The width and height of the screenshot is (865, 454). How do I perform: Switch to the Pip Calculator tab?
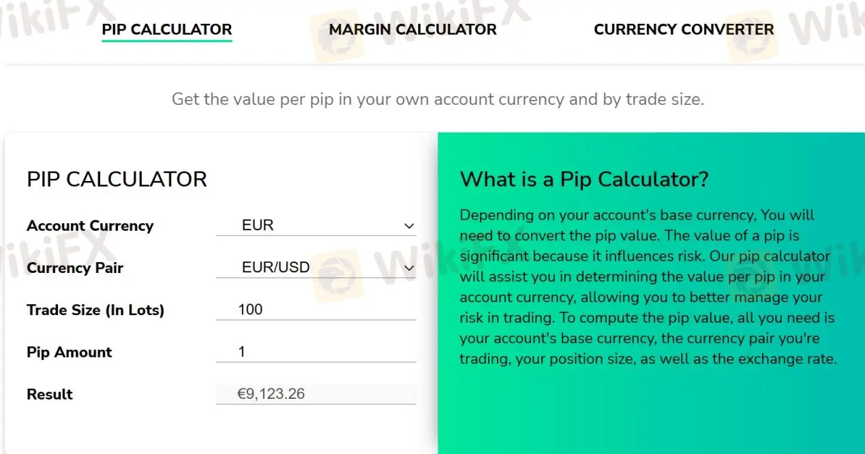point(167,29)
